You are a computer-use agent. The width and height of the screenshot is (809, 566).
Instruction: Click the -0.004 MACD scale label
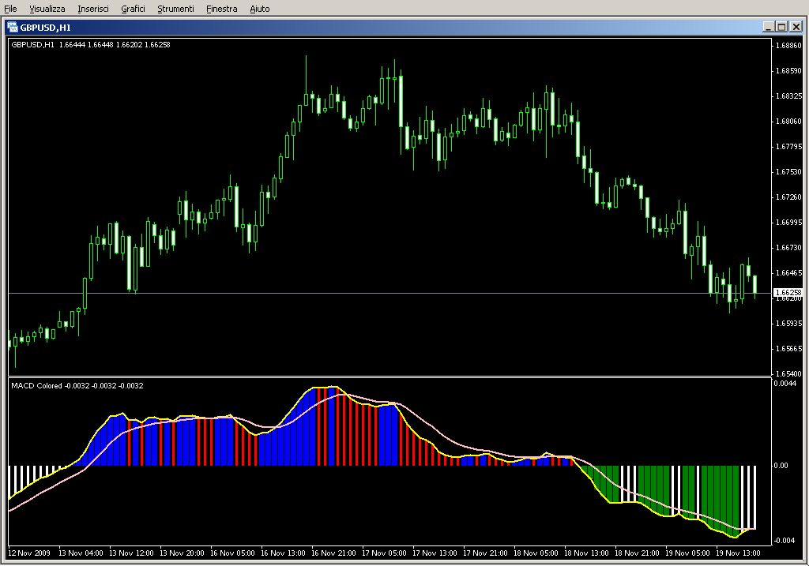pos(784,540)
